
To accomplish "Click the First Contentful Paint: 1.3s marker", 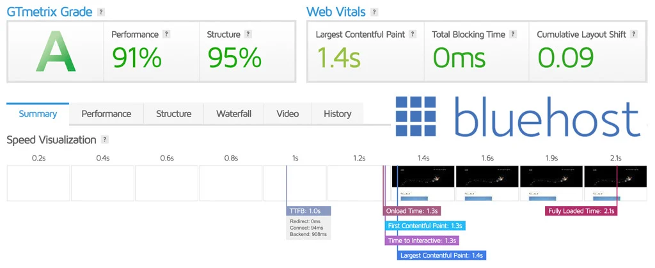I will click(x=425, y=226).
